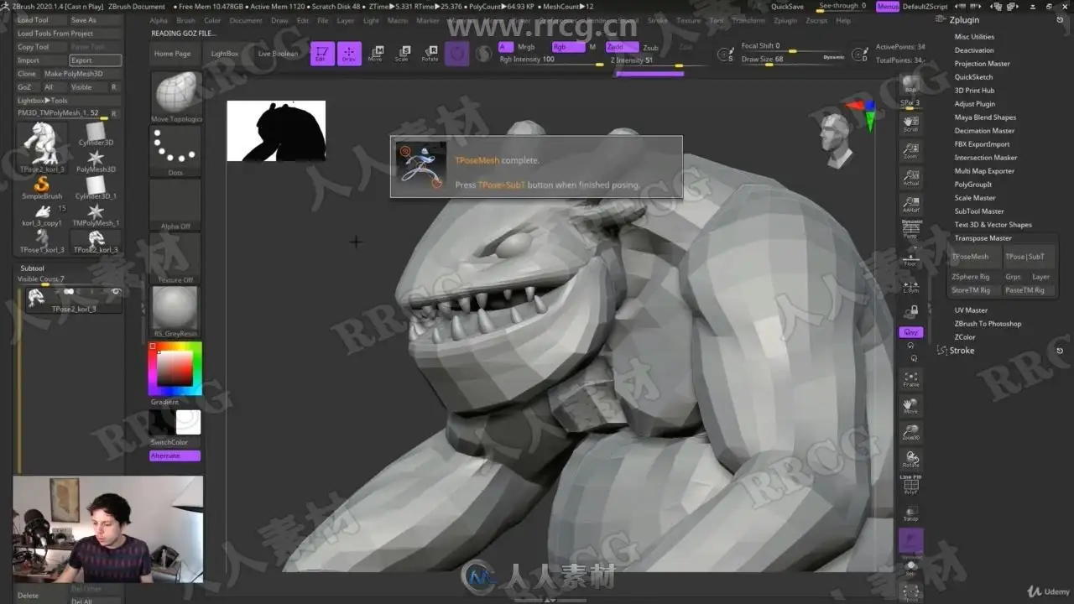Click the Actual size icon

[x=910, y=178]
